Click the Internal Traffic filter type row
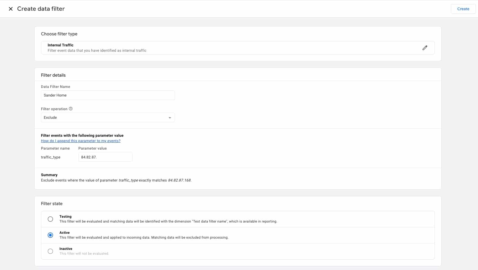Image resolution: width=478 pixels, height=270 pixels. coord(238,48)
